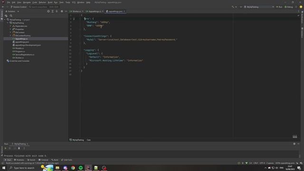This screenshot has height=171, width=304.
Task: Expand the Properties node
Action: [x=10, y=29]
